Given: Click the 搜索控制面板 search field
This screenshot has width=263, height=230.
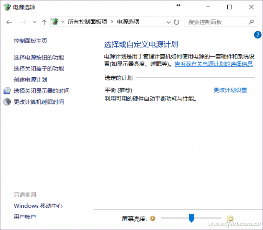Looking at the screenshot, I should [x=221, y=22].
